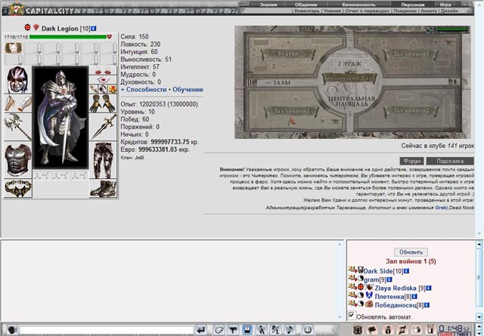Viewport: 484px width, 336px height.
Task: Click the green health bar
Action: (68, 37)
